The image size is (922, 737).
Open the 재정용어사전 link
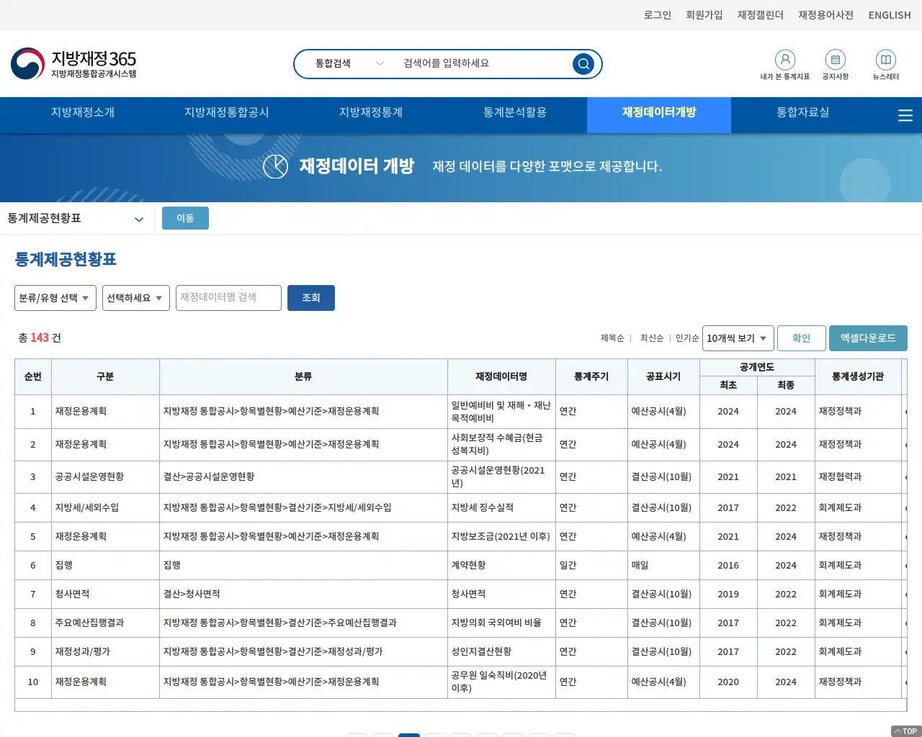pyautogui.click(x=826, y=15)
